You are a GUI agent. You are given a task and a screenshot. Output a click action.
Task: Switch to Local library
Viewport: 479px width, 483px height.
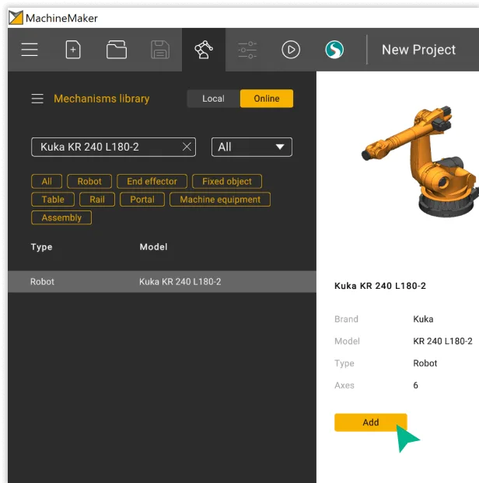[213, 99]
